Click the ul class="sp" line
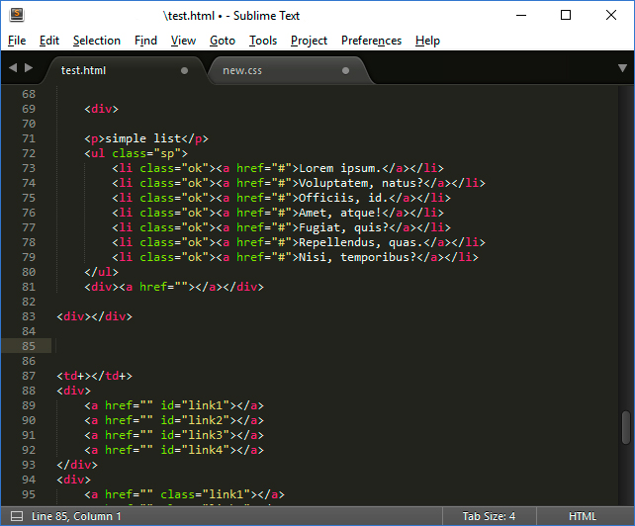635x526 pixels. point(136,153)
